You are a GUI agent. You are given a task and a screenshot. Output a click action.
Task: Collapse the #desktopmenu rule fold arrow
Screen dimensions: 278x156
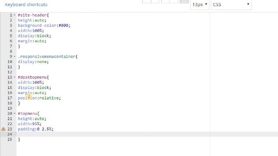(x=14, y=77)
